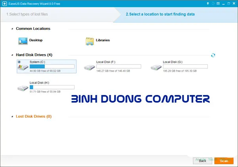Click the System (C:) usage bar

tap(52, 66)
